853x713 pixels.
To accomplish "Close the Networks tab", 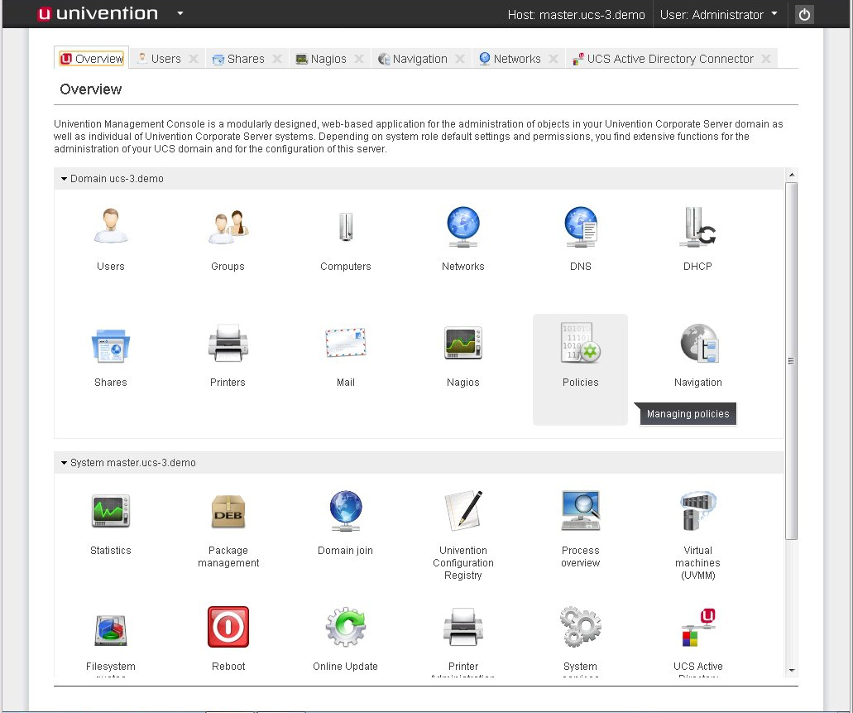I will pyautogui.click(x=553, y=59).
